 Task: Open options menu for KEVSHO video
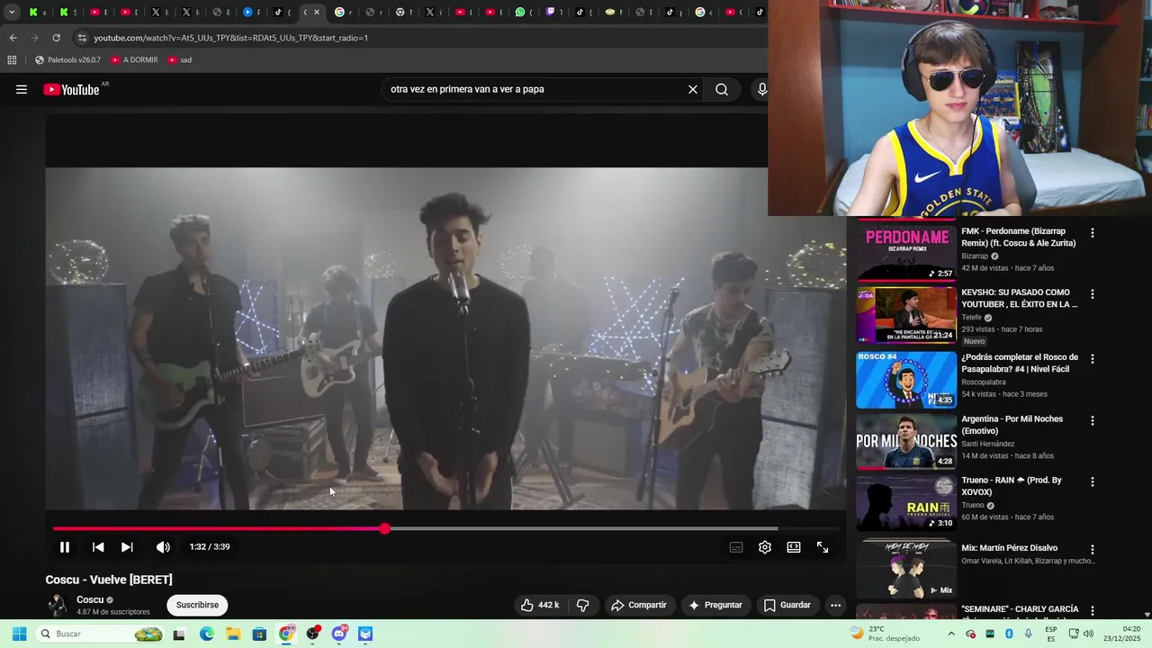pyautogui.click(x=1093, y=294)
